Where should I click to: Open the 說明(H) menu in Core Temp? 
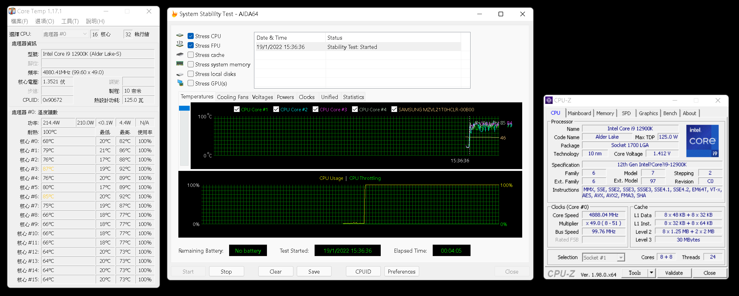[x=95, y=21]
